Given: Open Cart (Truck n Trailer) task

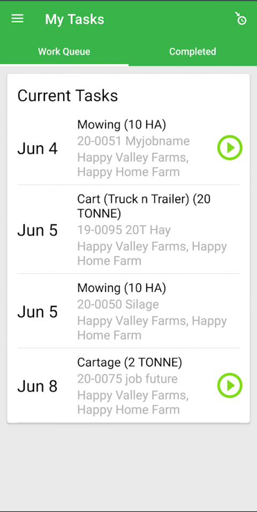Looking at the screenshot, I should coord(128,230).
